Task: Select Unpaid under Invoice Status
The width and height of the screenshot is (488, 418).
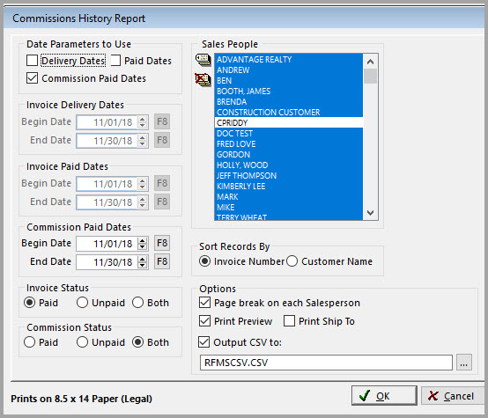Action: click(x=82, y=303)
